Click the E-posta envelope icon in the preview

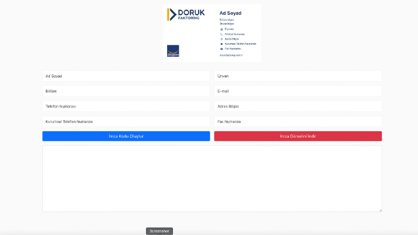click(221, 30)
